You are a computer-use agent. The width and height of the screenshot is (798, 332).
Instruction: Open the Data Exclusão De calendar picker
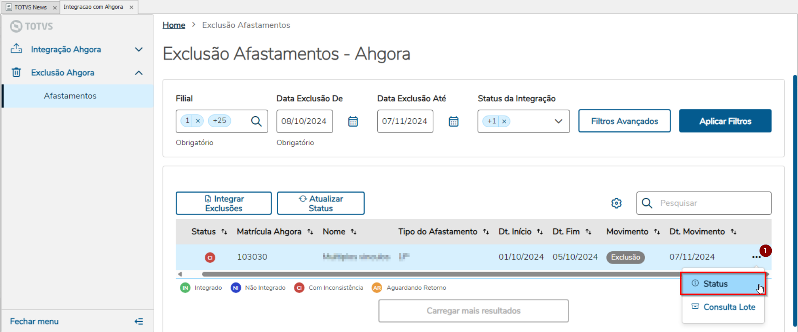(353, 122)
